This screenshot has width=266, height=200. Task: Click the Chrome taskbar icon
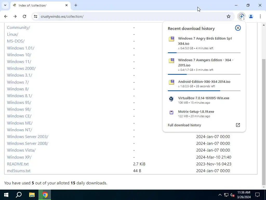pyautogui.click(x=45, y=195)
